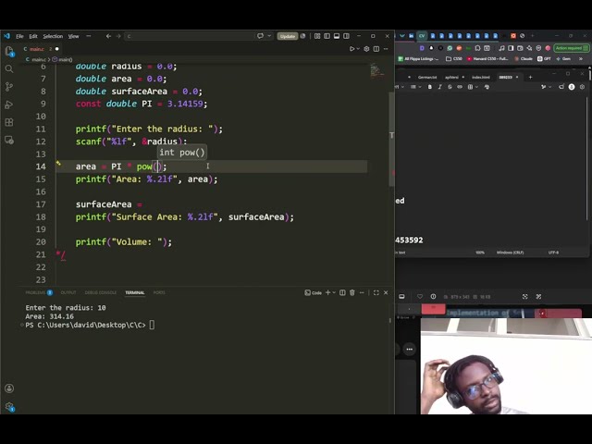This screenshot has height=444, width=592.
Task: Open the Extensions view
Action: tap(9, 122)
